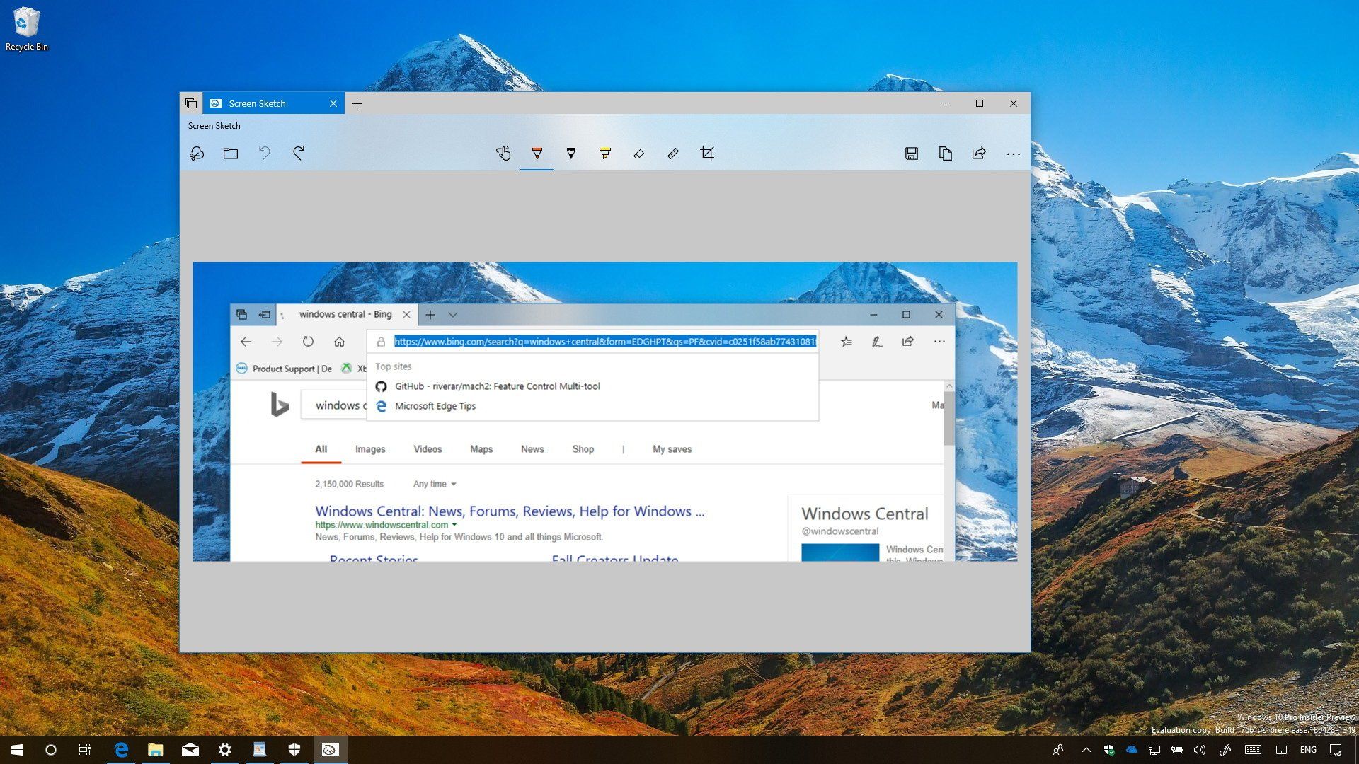This screenshot has width=1359, height=764.
Task: Open Settings gear on the taskbar
Action: tap(225, 750)
